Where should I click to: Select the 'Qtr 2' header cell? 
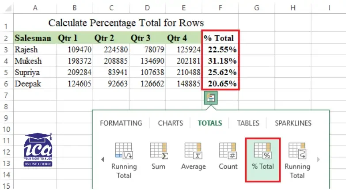[111, 38]
